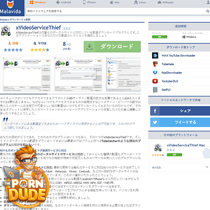This screenshot has width=210, height=210.
Task: Open the TubeMate link
Action: coord(168,64)
